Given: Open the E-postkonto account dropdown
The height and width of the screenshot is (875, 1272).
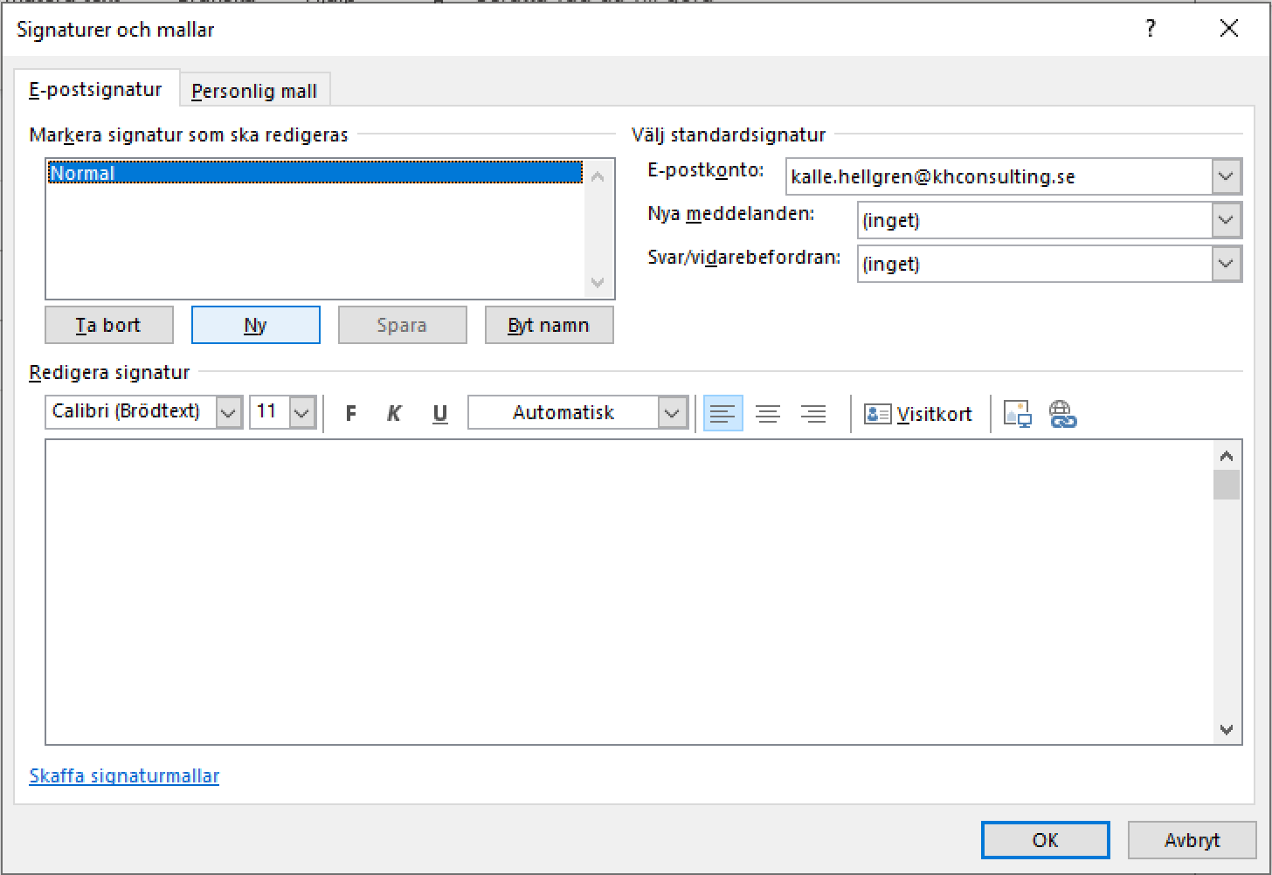Looking at the screenshot, I should coord(1226,176).
